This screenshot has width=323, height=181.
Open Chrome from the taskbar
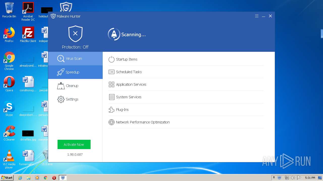pos(46,178)
